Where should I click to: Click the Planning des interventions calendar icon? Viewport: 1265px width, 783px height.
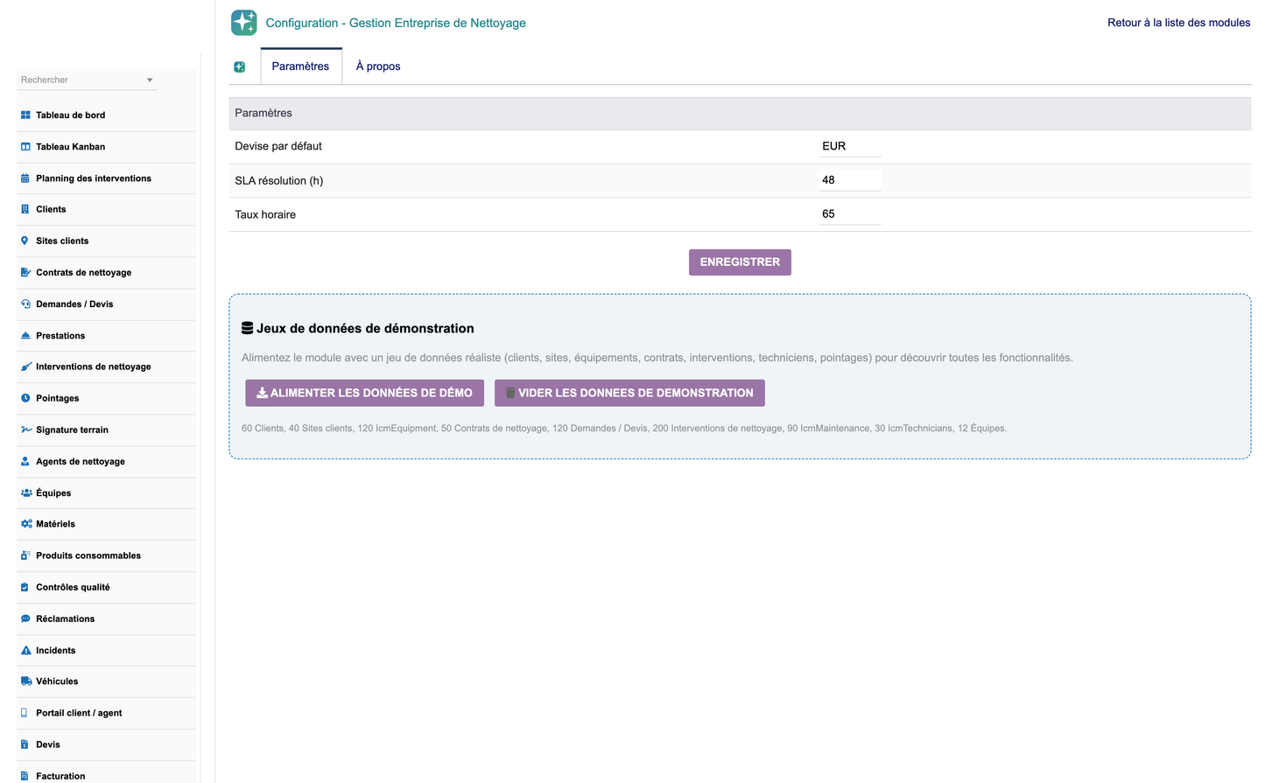(x=25, y=178)
